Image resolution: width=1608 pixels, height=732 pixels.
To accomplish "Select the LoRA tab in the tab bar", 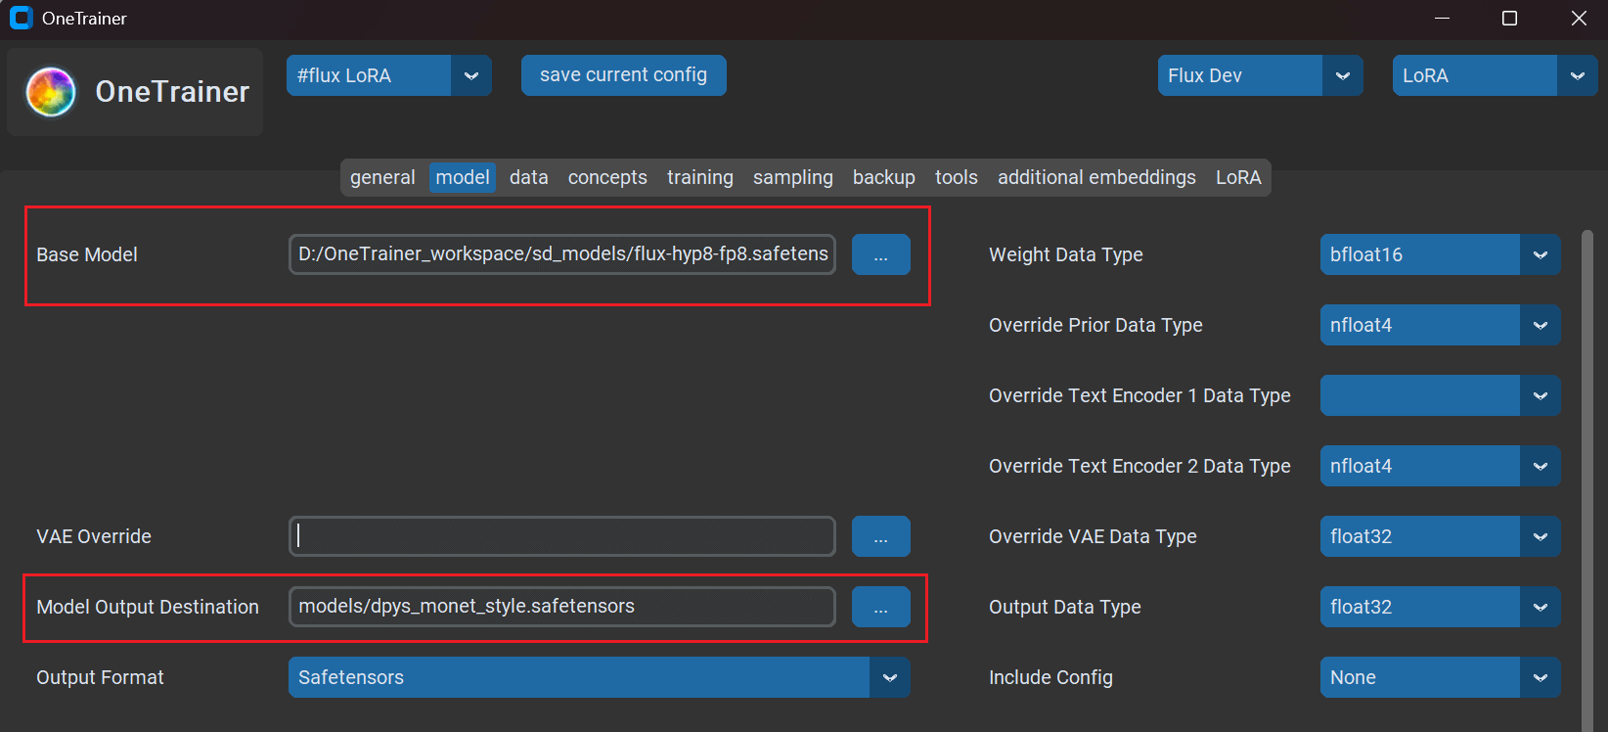I will click(x=1238, y=177).
